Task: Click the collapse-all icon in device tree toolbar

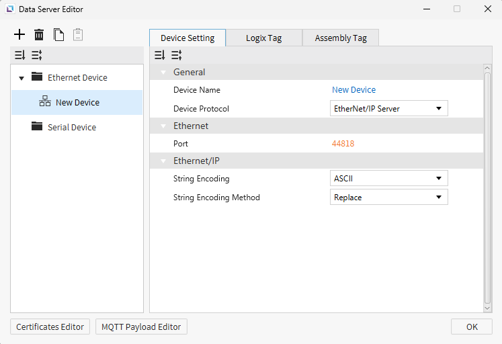Action: (20, 55)
